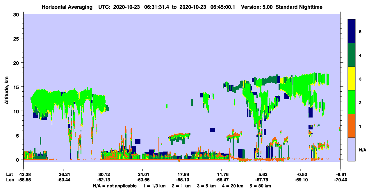Click the lavender N/A colorbar segment
378x194 pixels.
click(x=352, y=149)
